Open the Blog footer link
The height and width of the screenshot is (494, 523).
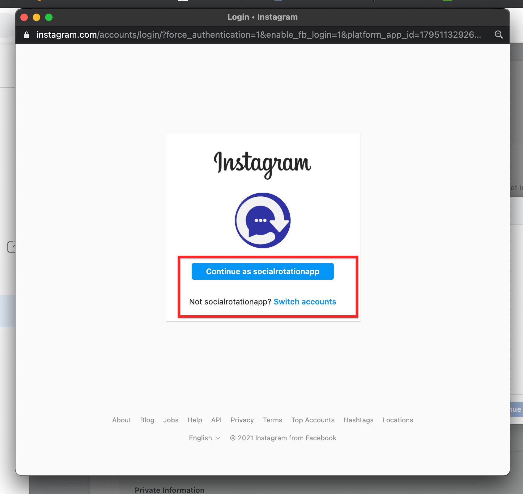tap(147, 420)
